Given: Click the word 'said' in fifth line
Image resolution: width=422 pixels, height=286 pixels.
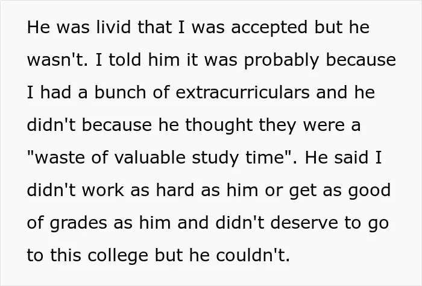Looking at the screenshot, I should coord(351,157).
